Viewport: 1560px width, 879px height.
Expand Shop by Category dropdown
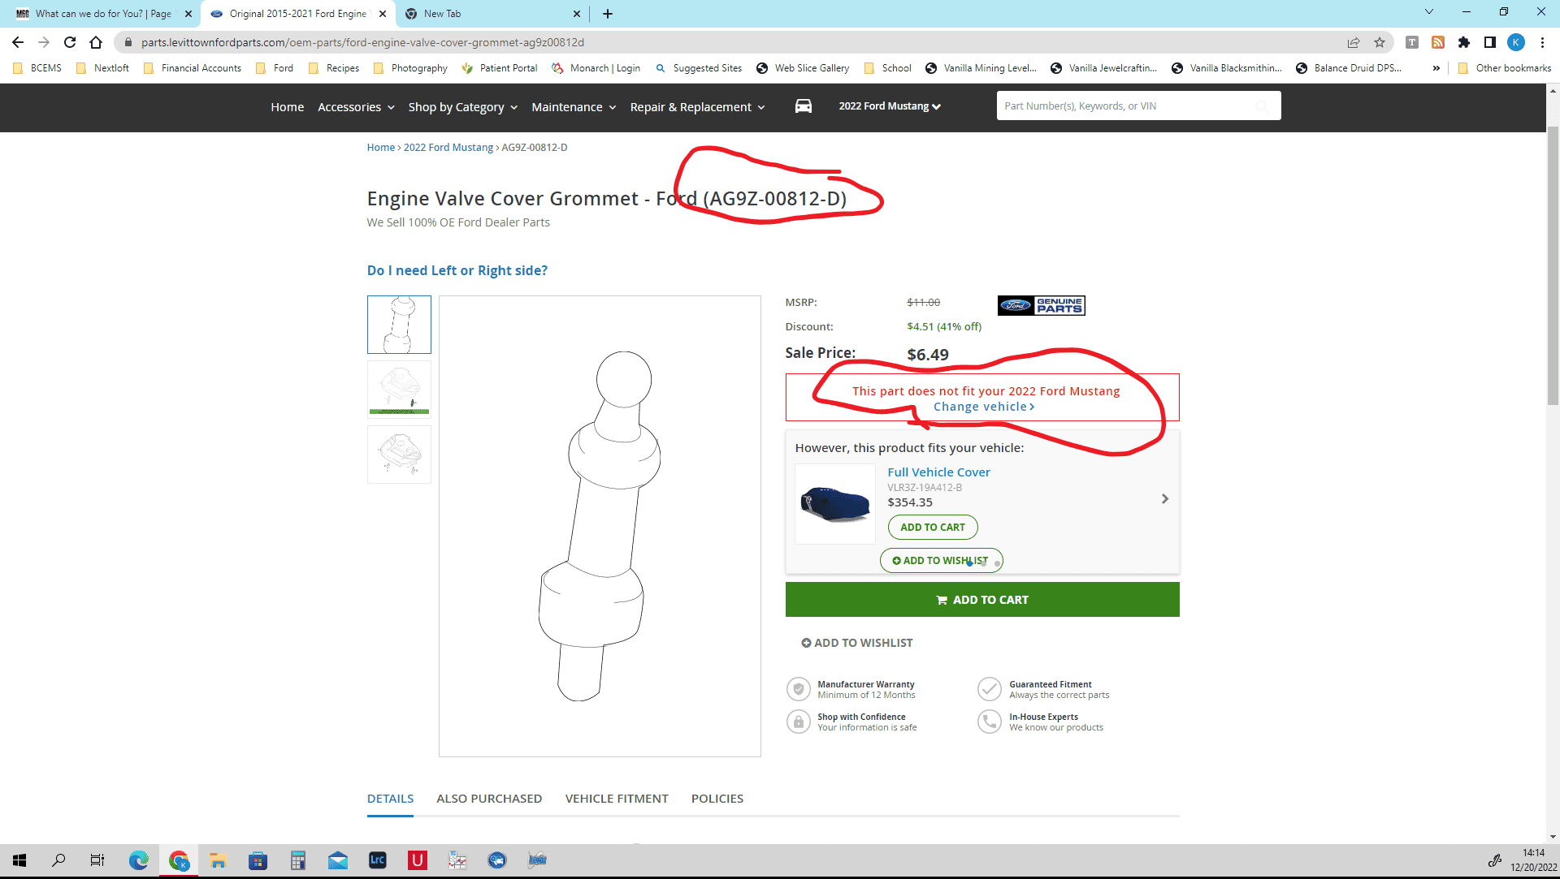[x=462, y=107]
